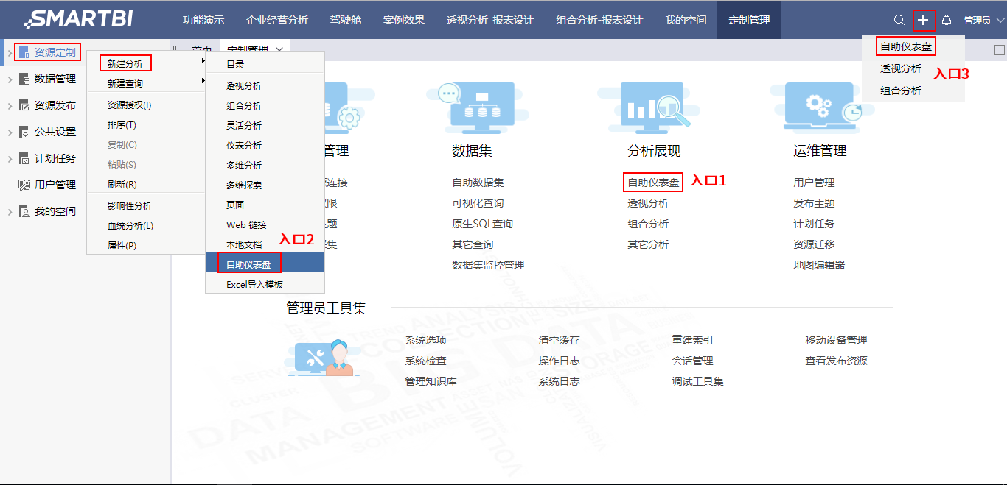Viewport: 1007px width, 485px height.
Task: Open the 清空缓存 link
Action: [560, 339]
